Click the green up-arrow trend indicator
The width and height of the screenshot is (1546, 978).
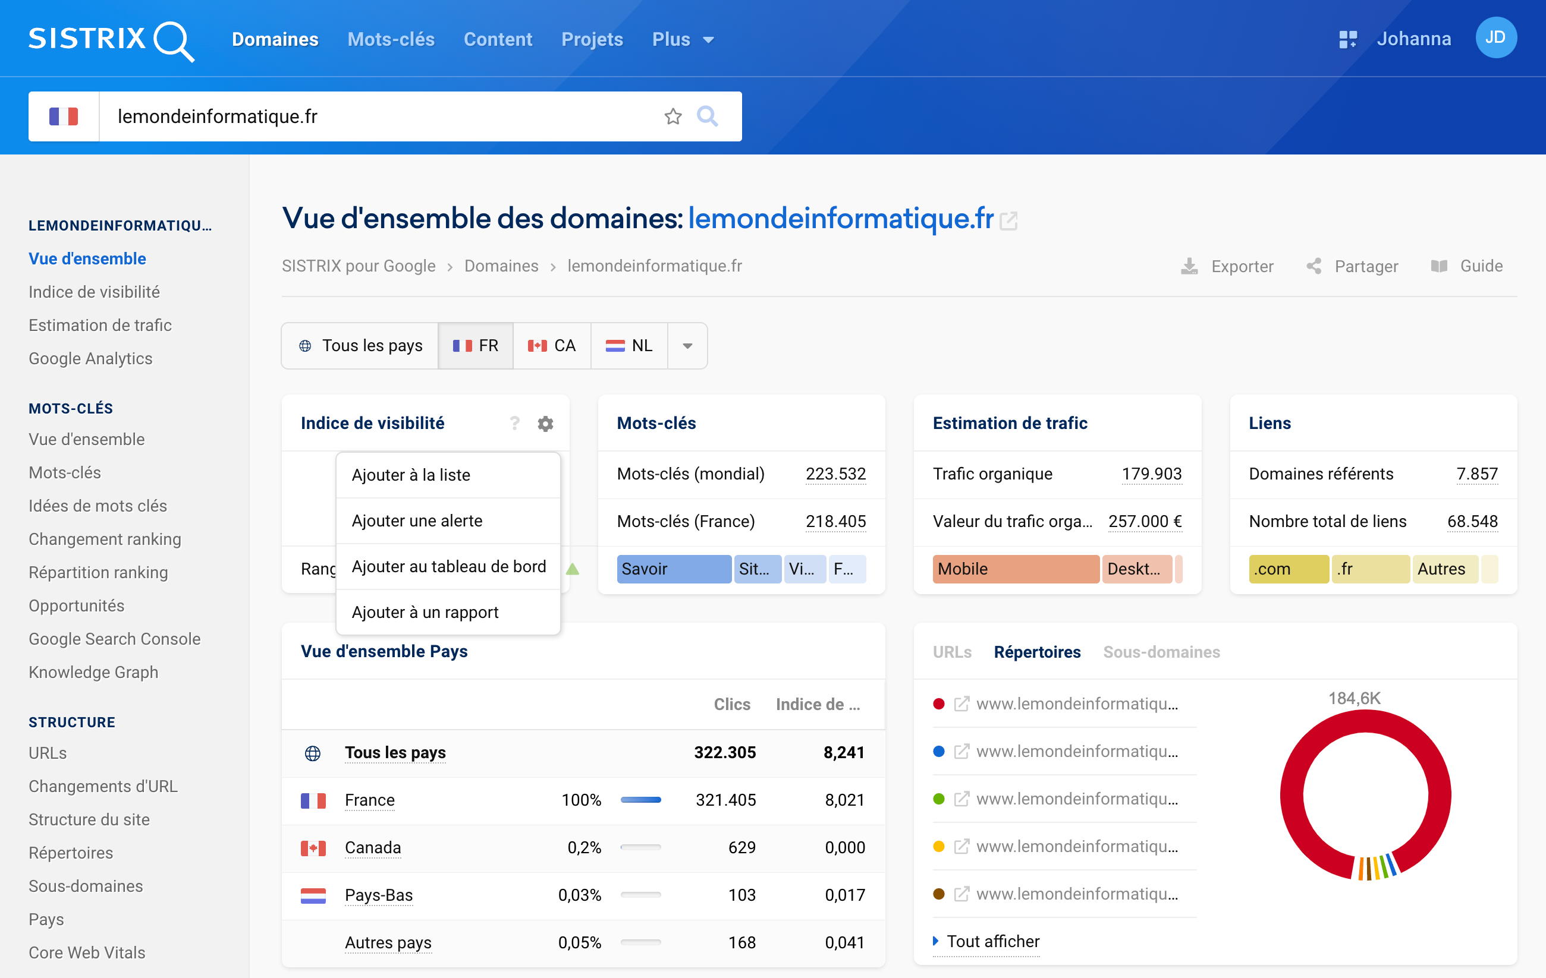(x=573, y=569)
